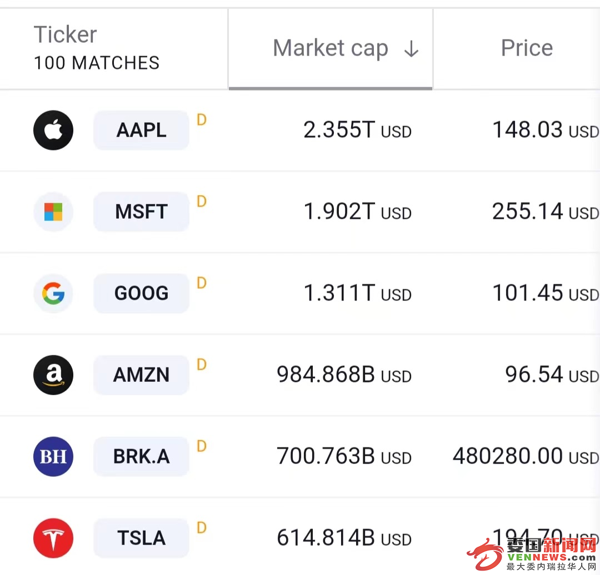Click the D badge next to AAPL

point(202,120)
